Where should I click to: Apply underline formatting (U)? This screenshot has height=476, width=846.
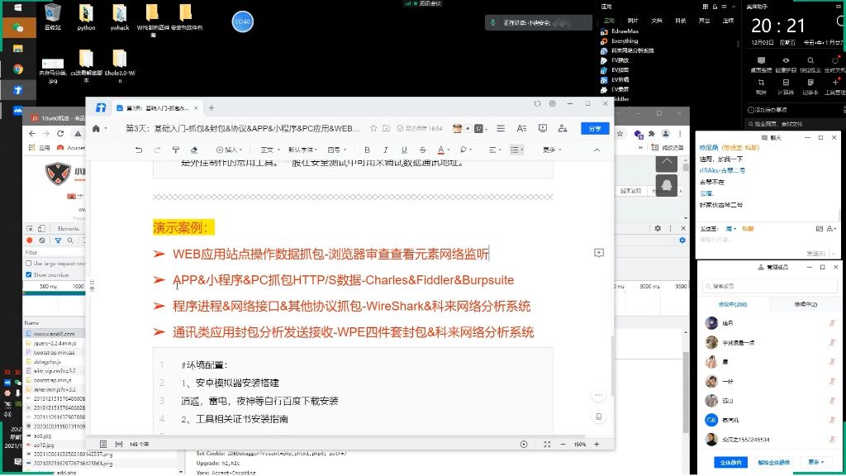404,150
